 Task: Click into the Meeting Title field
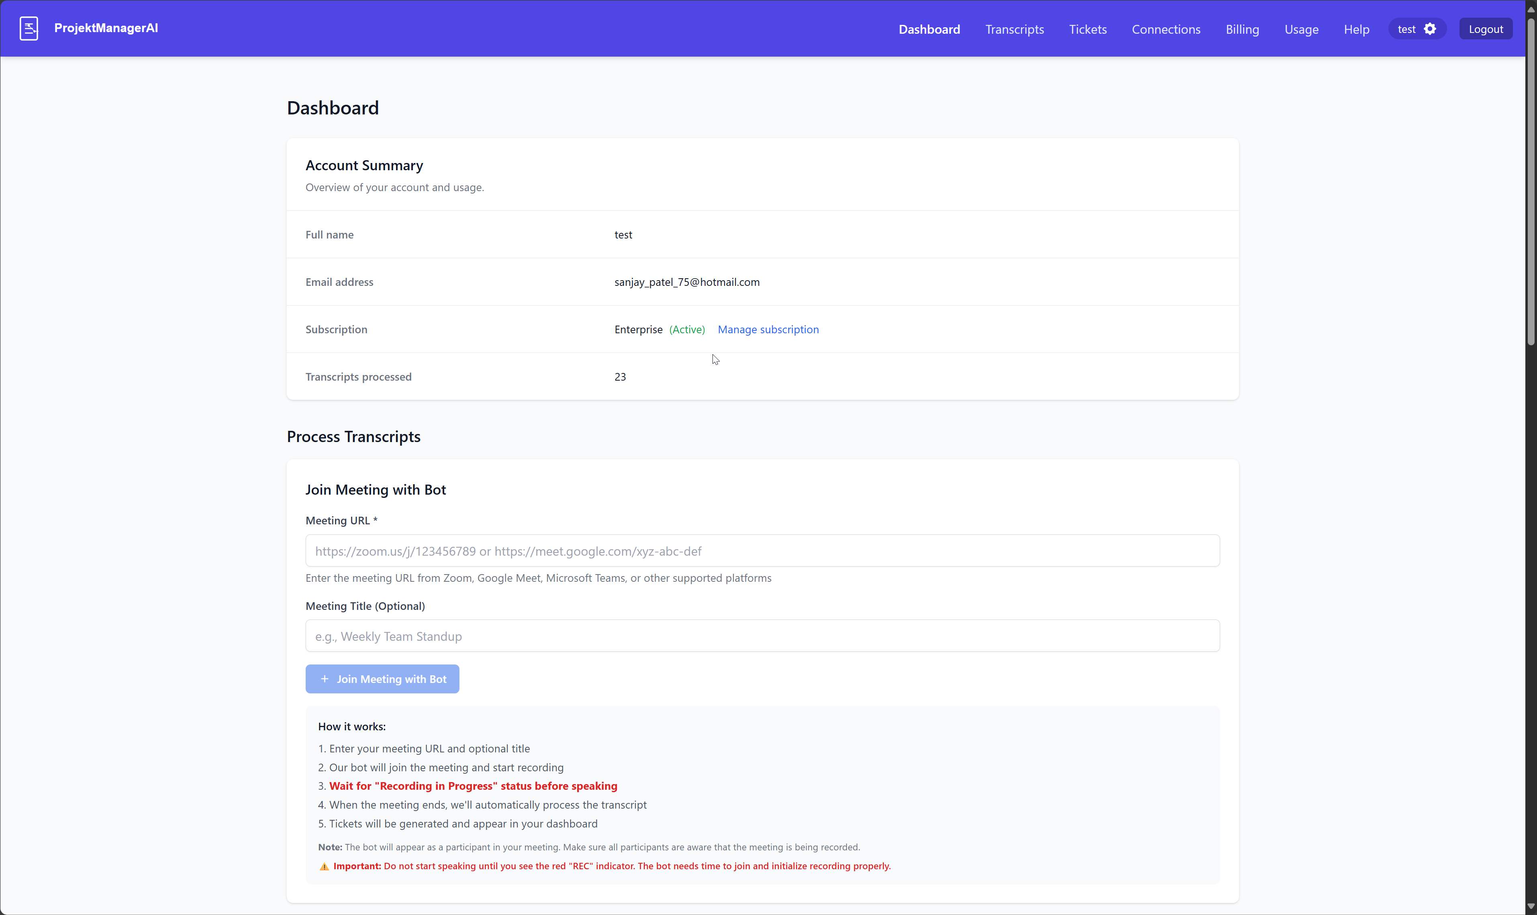pyautogui.click(x=762, y=636)
